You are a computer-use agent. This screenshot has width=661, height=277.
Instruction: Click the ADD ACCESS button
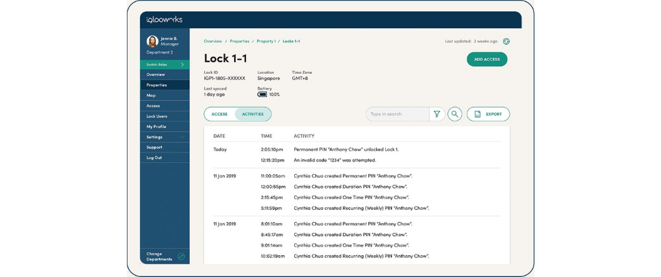tap(487, 59)
